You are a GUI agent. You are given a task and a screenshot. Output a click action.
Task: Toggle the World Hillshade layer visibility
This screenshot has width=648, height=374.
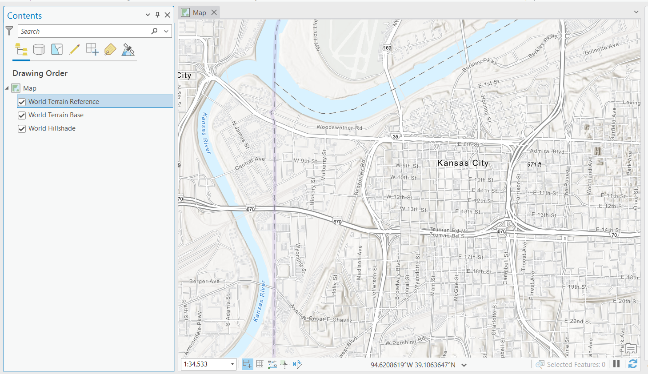point(22,128)
